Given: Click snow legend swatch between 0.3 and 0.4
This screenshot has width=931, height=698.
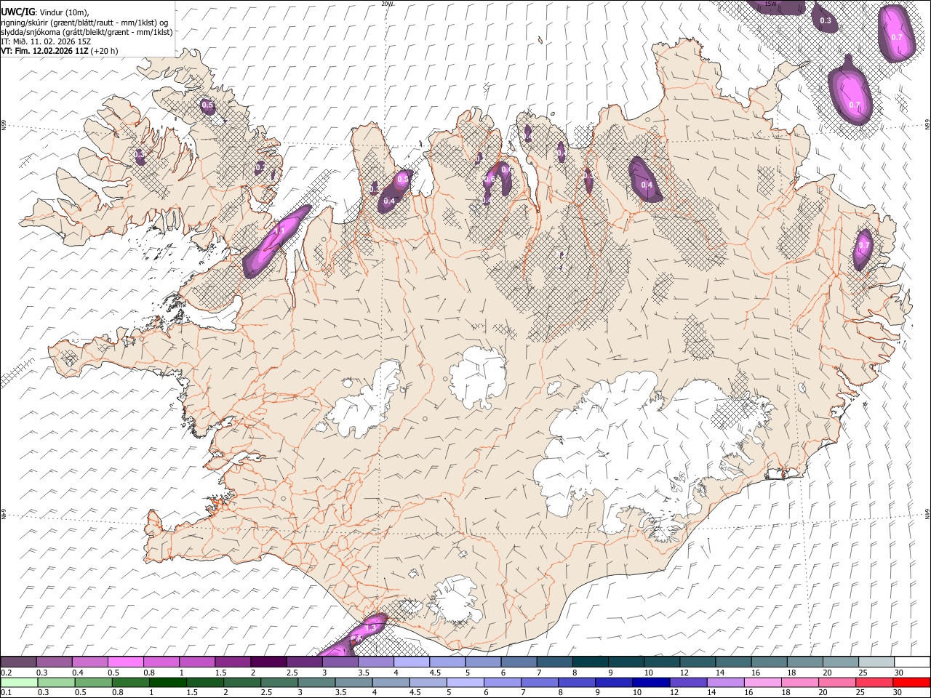Looking at the screenshot, I should [x=54, y=662].
